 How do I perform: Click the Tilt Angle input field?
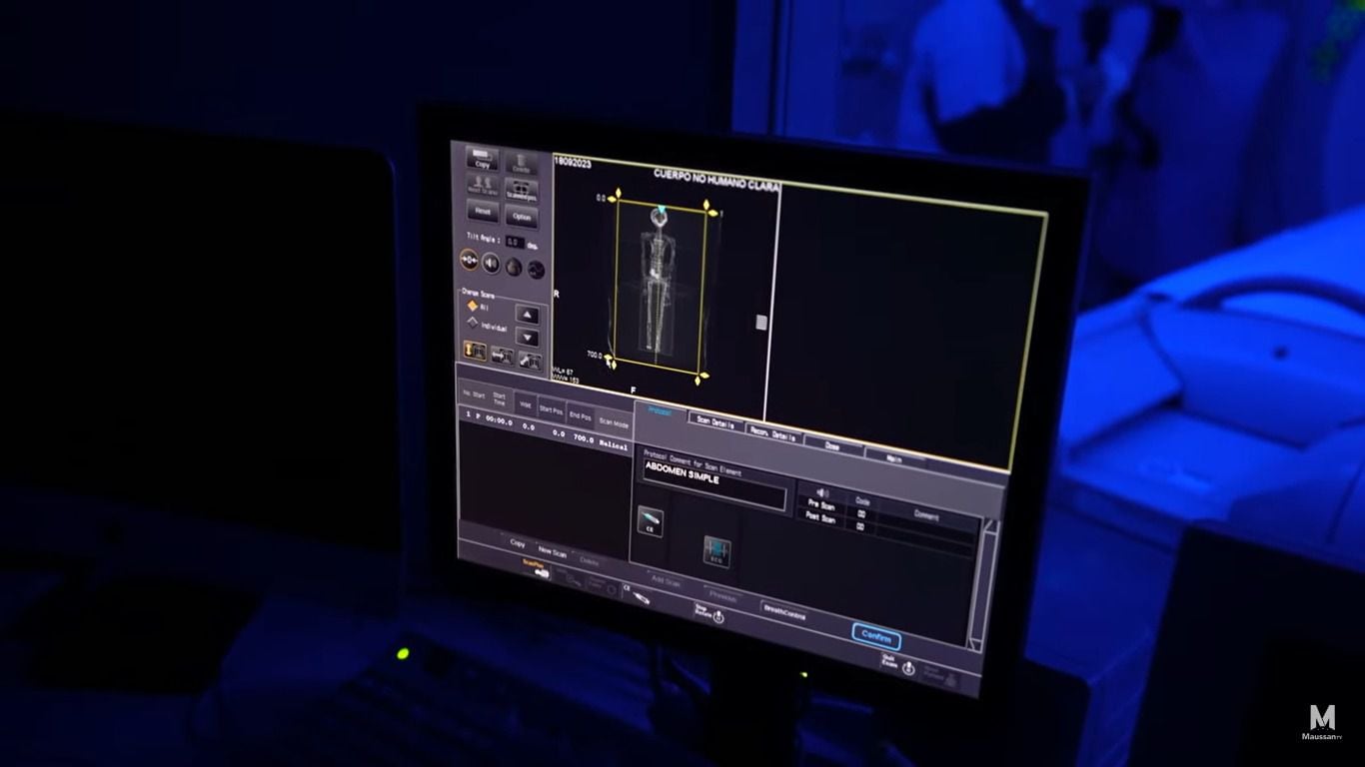pos(514,242)
